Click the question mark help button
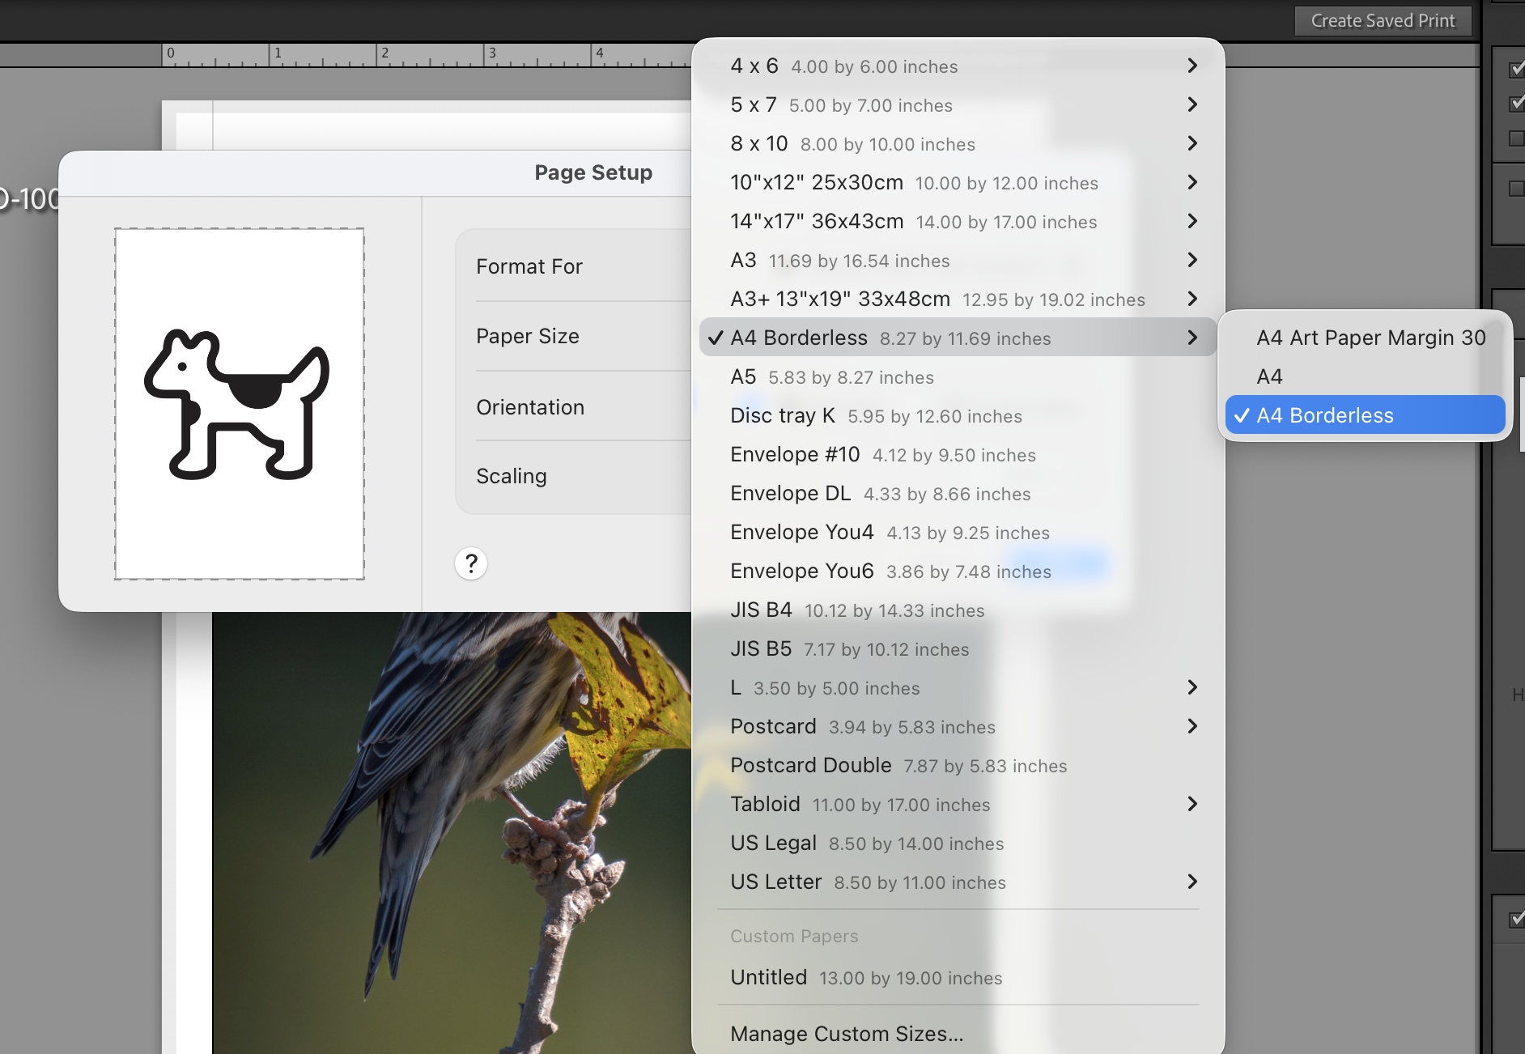Image resolution: width=1525 pixels, height=1054 pixels. click(471, 563)
